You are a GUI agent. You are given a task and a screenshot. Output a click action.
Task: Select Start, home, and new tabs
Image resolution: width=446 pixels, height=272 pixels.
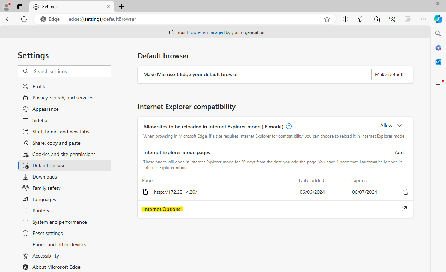click(64, 132)
